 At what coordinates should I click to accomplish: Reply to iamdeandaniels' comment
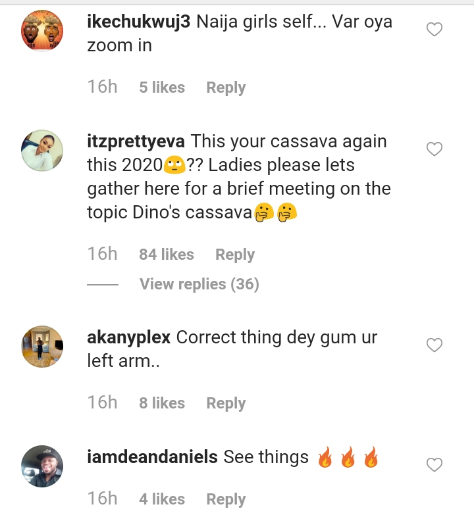[226, 499]
